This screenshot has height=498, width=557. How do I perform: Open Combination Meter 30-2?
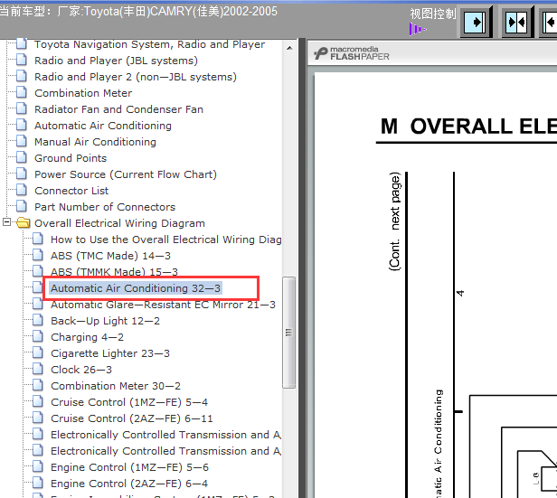coord(116,386)
